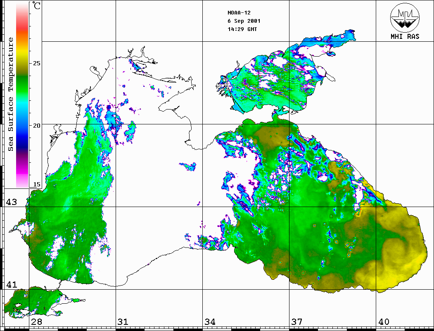Image resolution: width=434 pixels, height=331 pixels.
Task: Click latitude label 43
Action: pyautogui.click(x=12, y=202)
